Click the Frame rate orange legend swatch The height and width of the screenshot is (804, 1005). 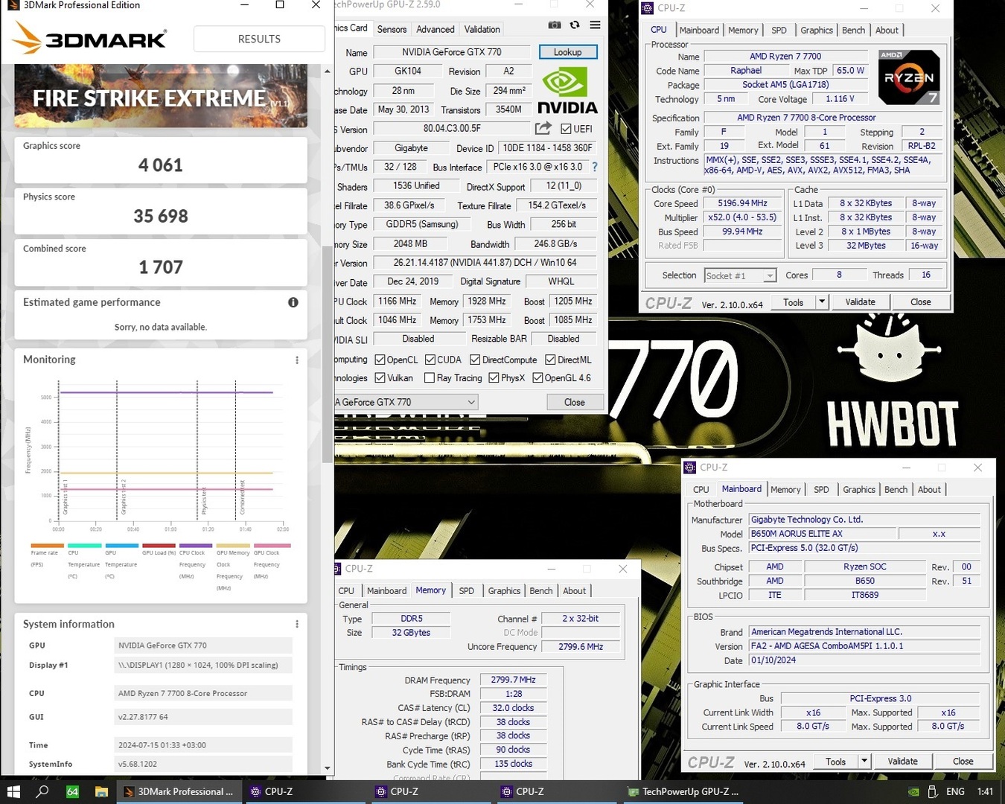tap(47, 546)
